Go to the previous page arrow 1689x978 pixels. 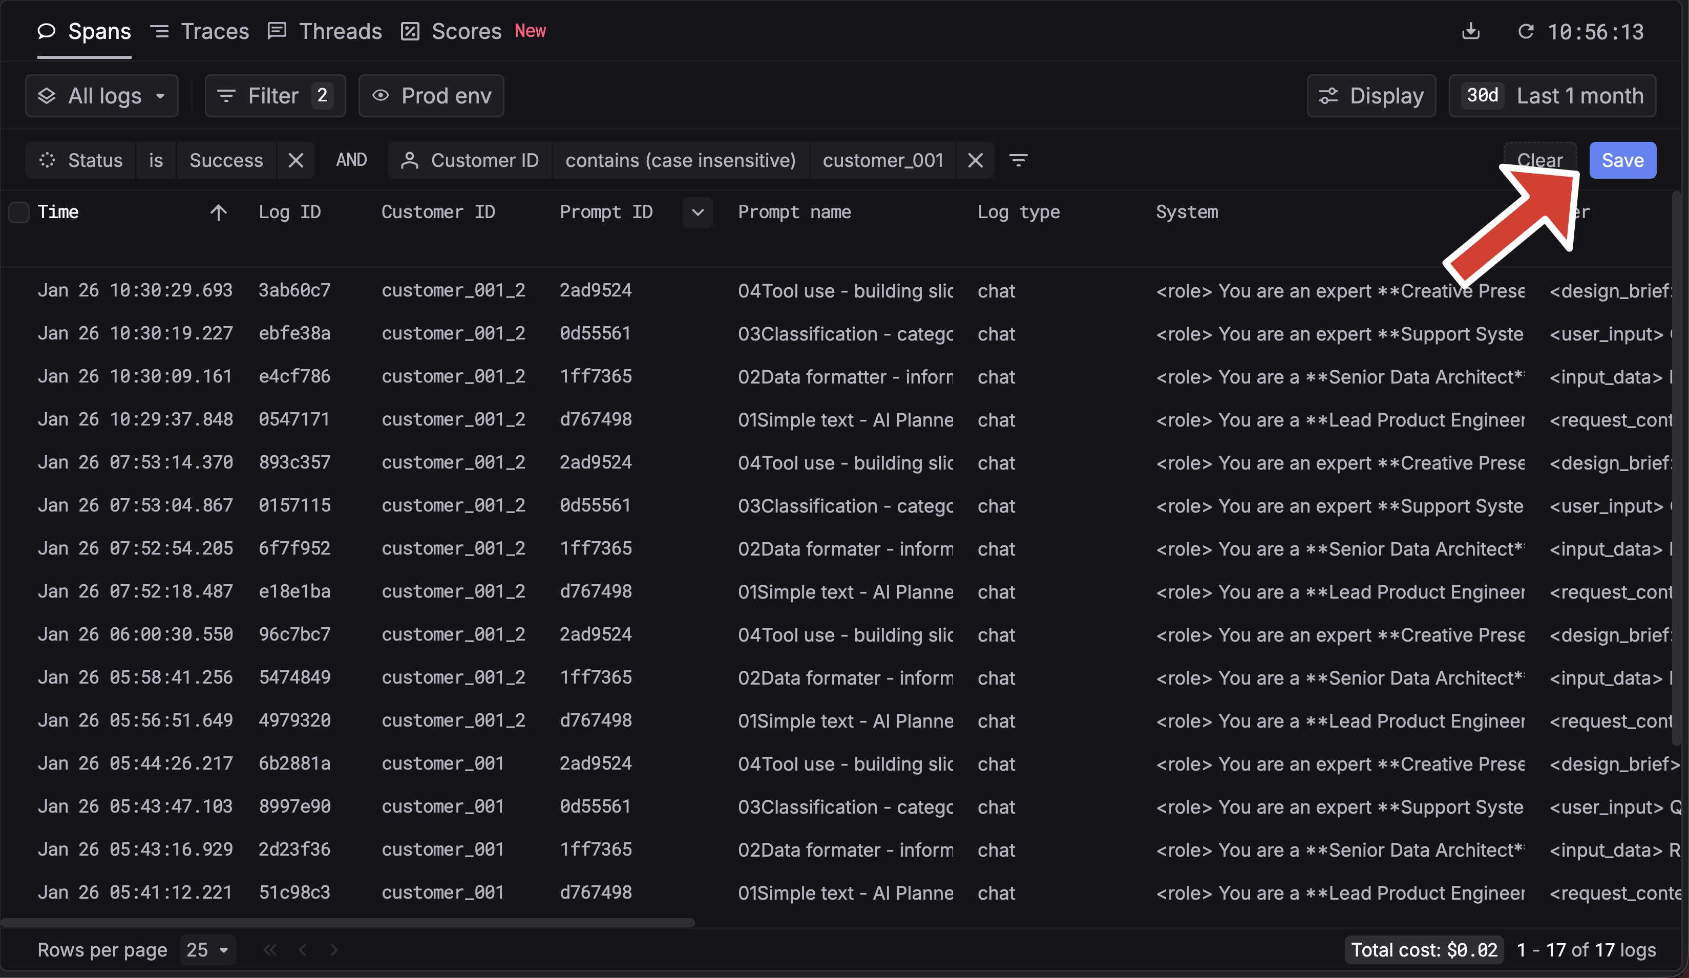click(302, 949)
